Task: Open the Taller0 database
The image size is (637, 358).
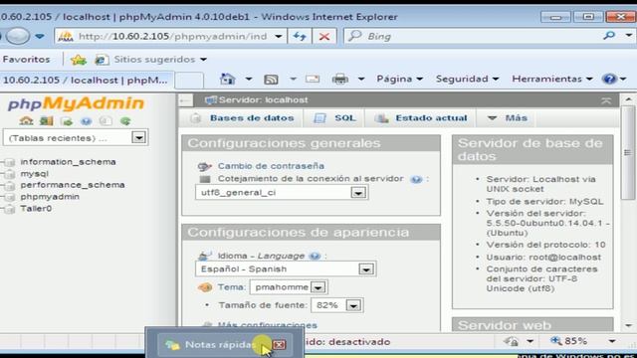Action: point(36,209)
